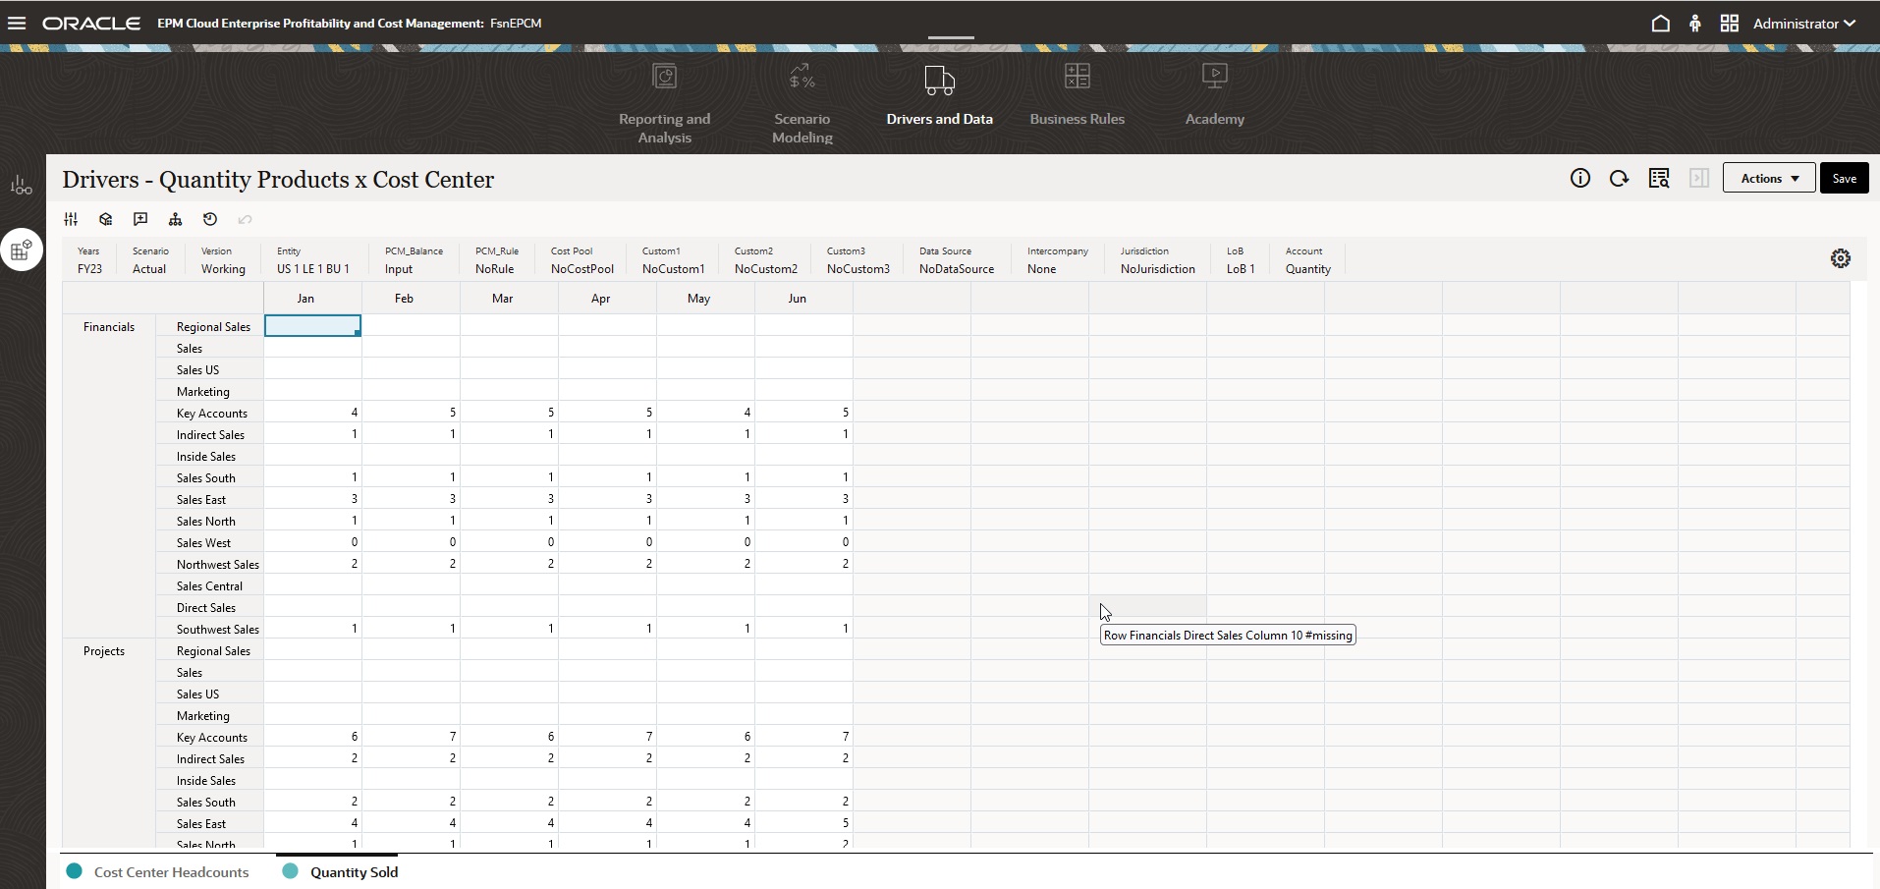Open the POV cube icon

[x=105, y=218]
